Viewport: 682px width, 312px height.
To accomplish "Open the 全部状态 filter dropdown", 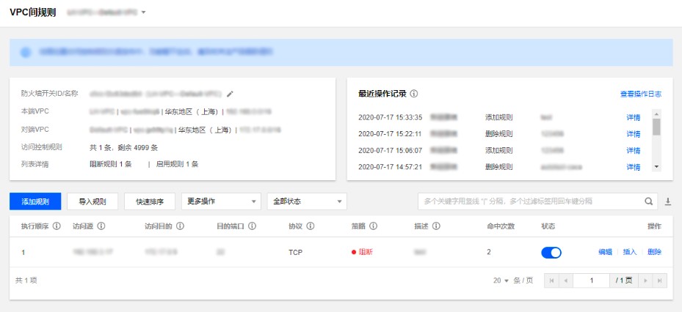I will 307,201.
